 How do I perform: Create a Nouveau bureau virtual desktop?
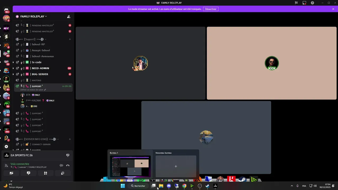coord(176,166)
